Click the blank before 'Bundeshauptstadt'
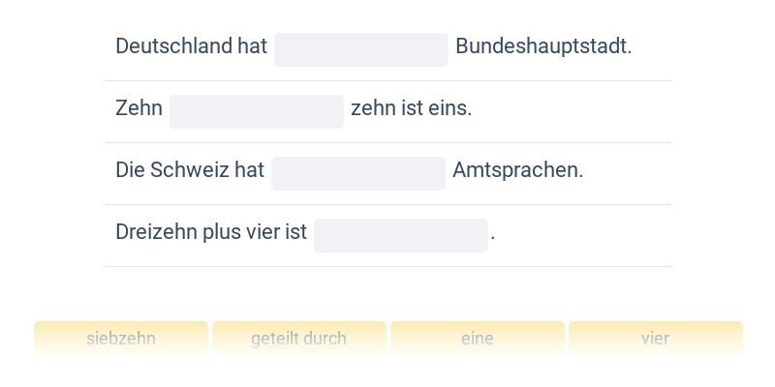This screenshot has height=387, width=775. [360, 49]
